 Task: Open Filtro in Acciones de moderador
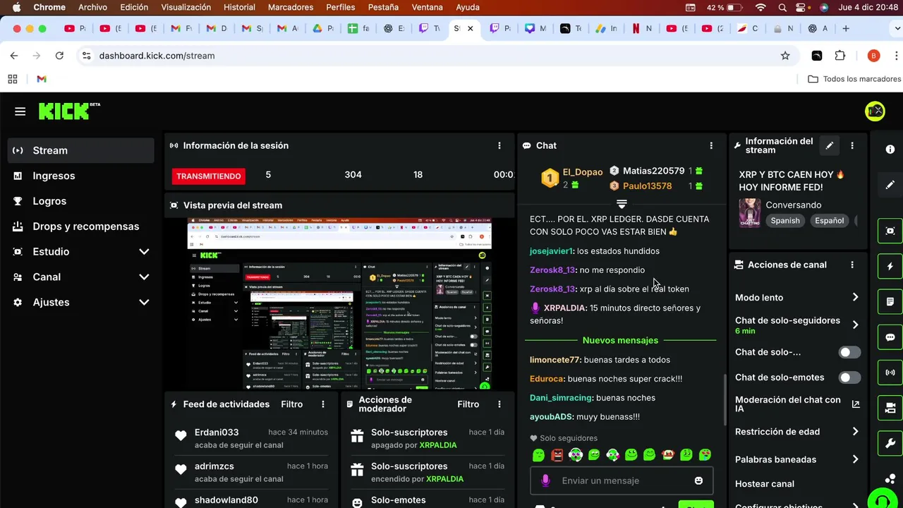pos(468,404)
